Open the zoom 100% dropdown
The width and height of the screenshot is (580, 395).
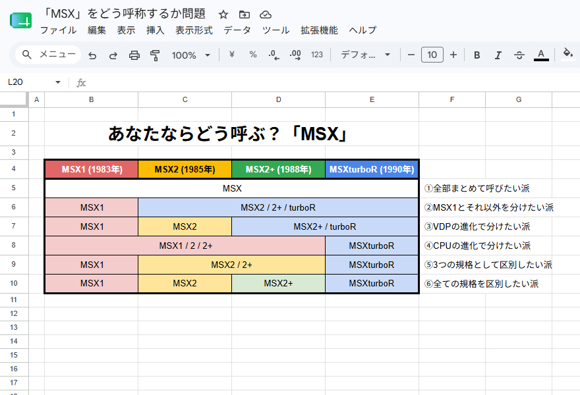[191, 55]
